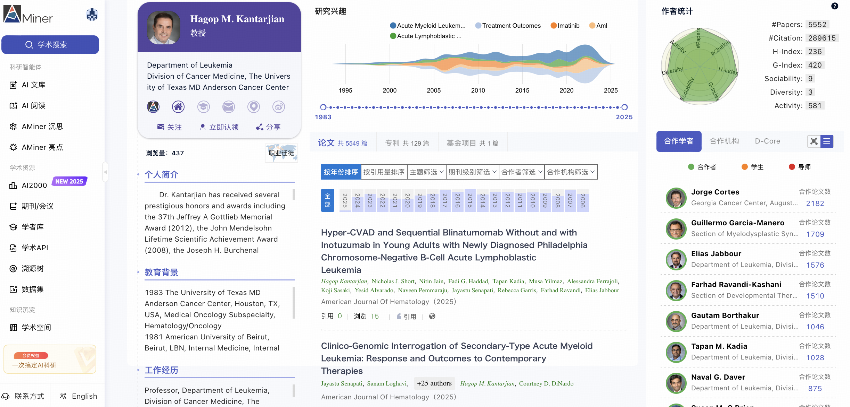
Task: Open collaborator Jorge Cortes profile
Action: pyautogui.click(x=715, y=192)
